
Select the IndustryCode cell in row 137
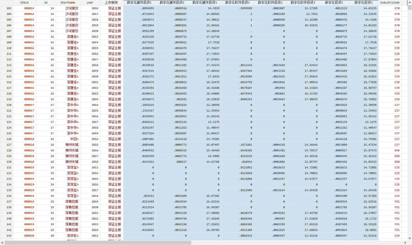pyautogui.click(x=390, y=202)
